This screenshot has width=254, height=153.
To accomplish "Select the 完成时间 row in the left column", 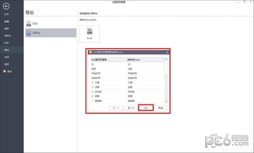I will point(109,78).
